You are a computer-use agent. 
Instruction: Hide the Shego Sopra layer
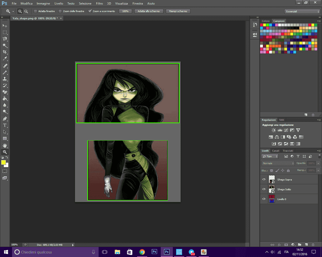pyautogui.click(x=264, y=179)
